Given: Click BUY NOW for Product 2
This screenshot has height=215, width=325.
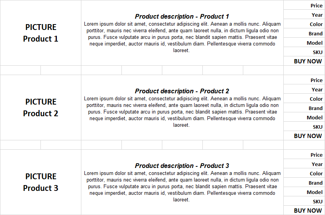Looking at the screenshot, I should click(307, 136).
